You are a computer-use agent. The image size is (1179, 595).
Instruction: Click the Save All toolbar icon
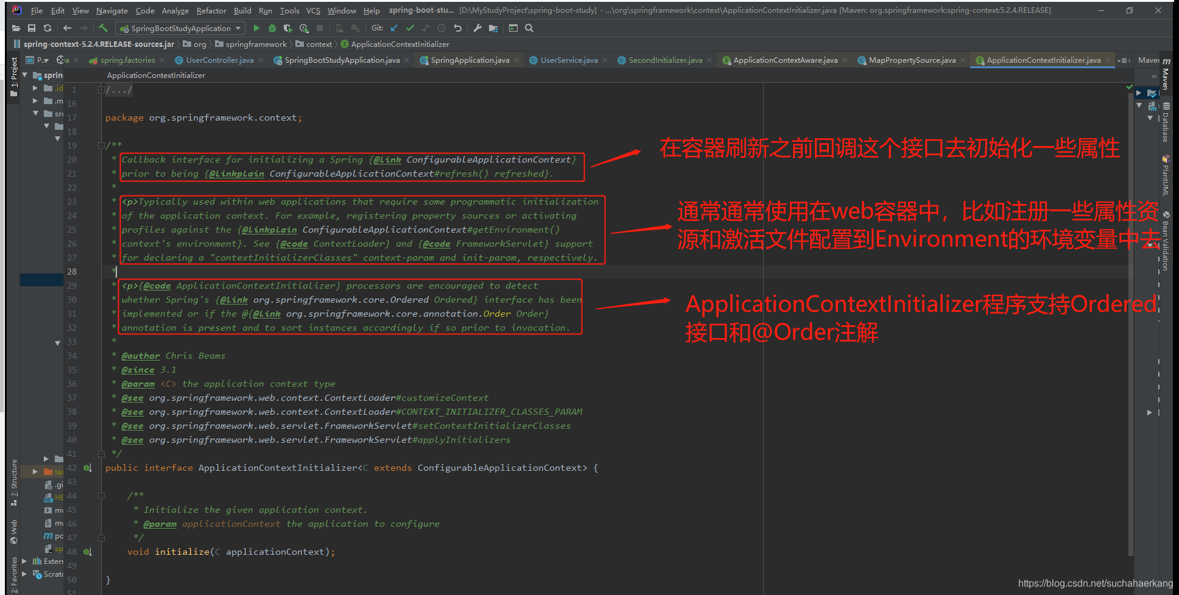32,28
